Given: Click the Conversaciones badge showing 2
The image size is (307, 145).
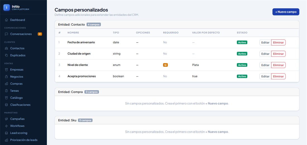Looking at the screenshot, I should [x=40, y=34].
